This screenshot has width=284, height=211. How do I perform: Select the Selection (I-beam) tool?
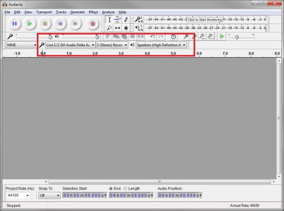click(x=110, y=20)
